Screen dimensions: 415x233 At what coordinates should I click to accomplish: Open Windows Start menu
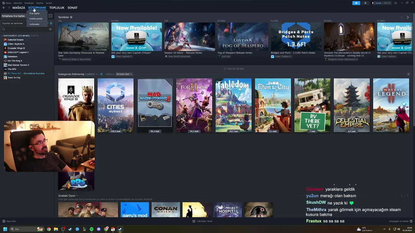pyautogui.click(x=5, y=229)
